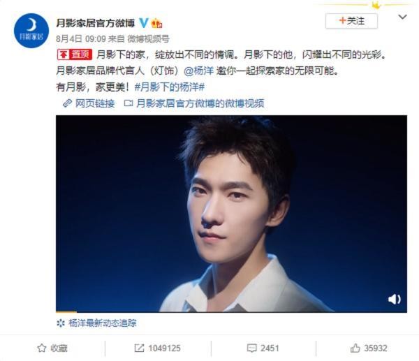Click the 网页链接 chain link icon
The width and height of the screenshot is (419, 361).
pos(67,103)
